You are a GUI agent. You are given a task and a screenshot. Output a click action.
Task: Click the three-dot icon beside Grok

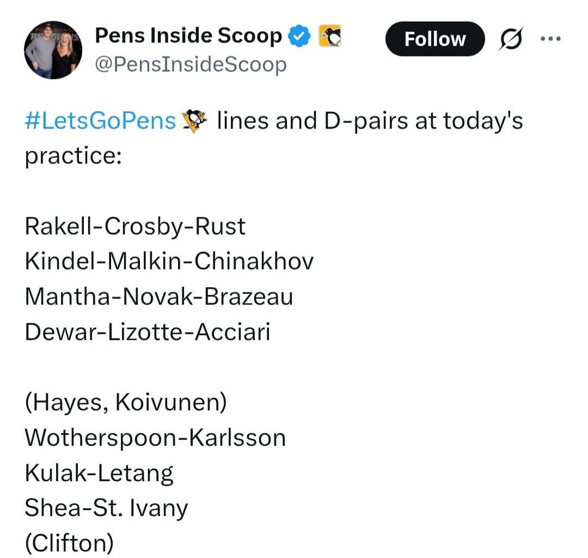point(552,38)
